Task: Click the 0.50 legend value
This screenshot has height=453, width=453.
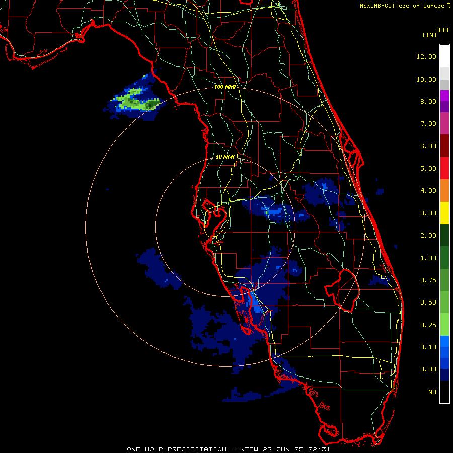Action: coord(428,303)
